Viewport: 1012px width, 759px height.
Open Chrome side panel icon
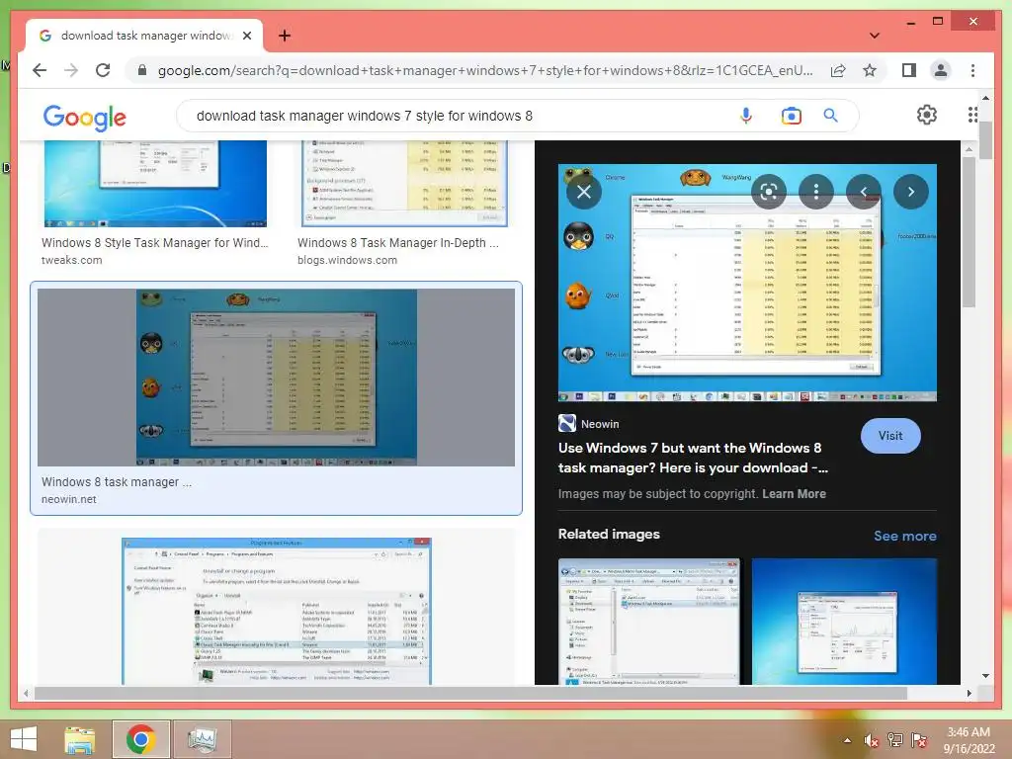pyautogui.click(x=909, y=70)
